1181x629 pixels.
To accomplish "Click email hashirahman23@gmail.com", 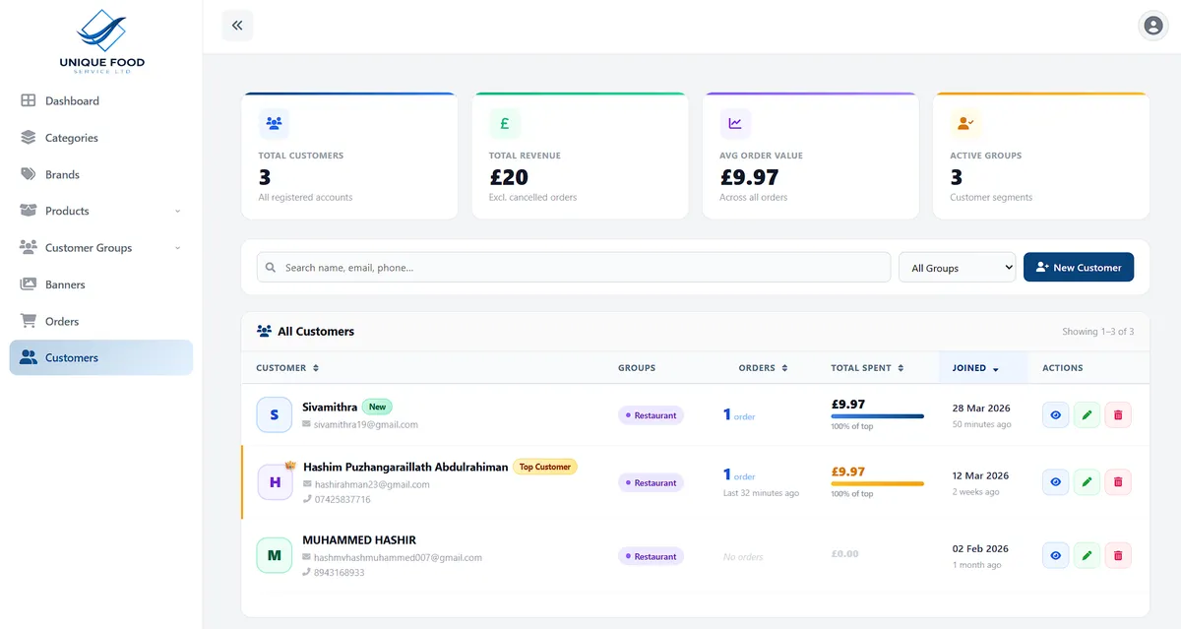I will [372, 484].
